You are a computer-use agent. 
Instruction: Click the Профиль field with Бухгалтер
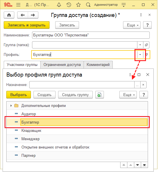click(x=84, y=54)
